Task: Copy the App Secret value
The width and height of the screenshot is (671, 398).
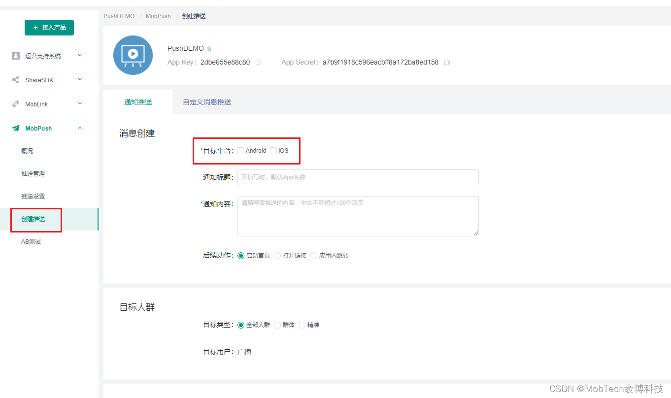Action: (x=447, y=63)
